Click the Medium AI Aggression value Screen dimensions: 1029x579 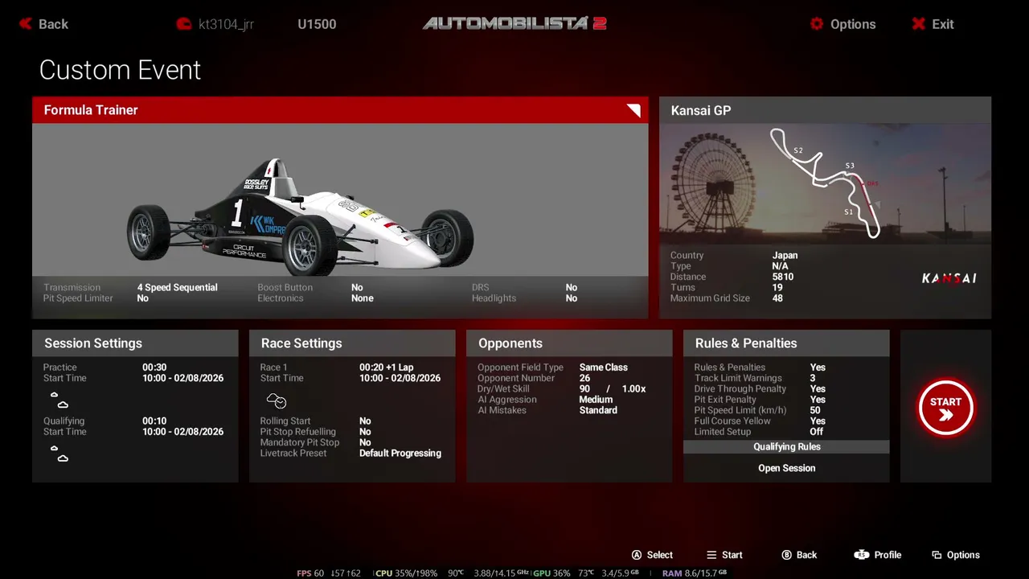(x=596, y=400)
